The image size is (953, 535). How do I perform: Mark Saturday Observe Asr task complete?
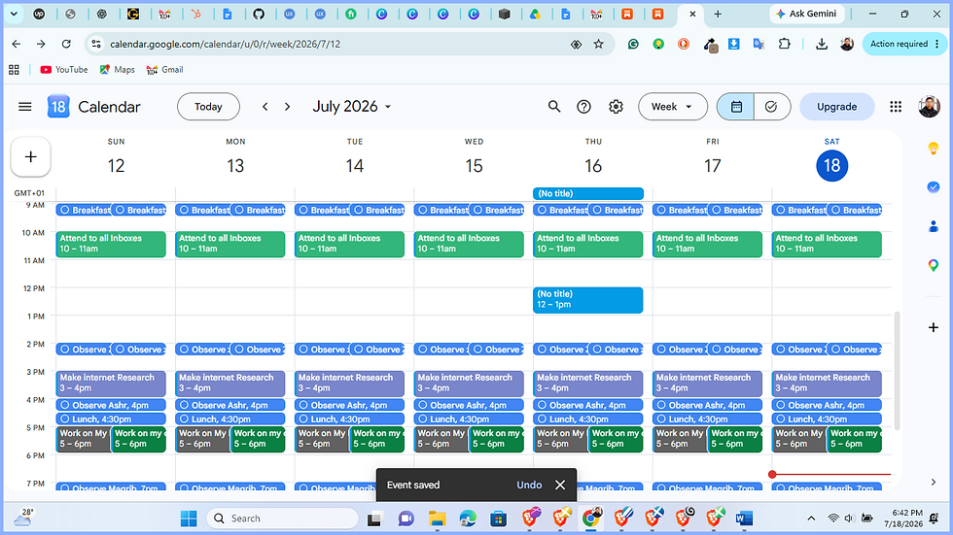coord(780,405)
